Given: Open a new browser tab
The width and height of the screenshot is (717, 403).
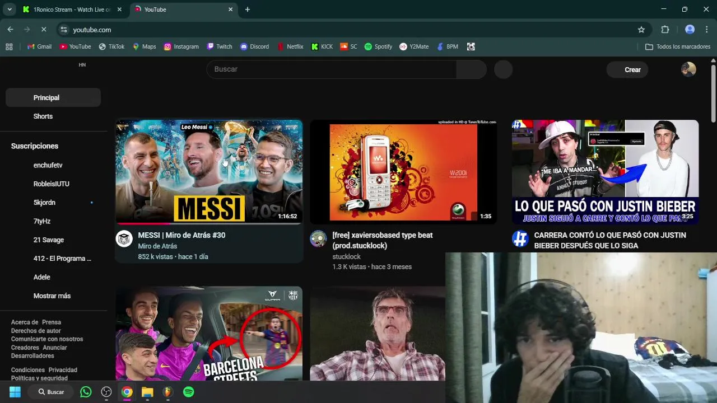Looking at the screenshot, I should [248, 10].
